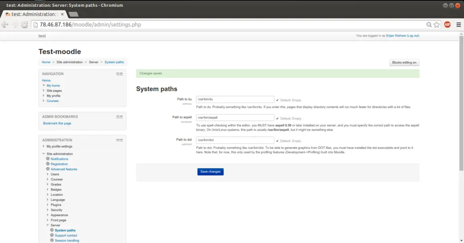The height and width of the screenshot is (243, 464).
Task: Open Support contact under Server
Action: (66, 235)
